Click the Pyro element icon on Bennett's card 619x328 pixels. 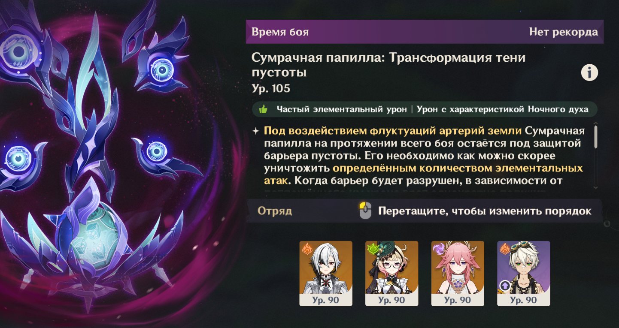(x=505, y=249)
